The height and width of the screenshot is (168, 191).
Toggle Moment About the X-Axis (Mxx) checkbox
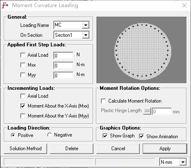[23, 106]
